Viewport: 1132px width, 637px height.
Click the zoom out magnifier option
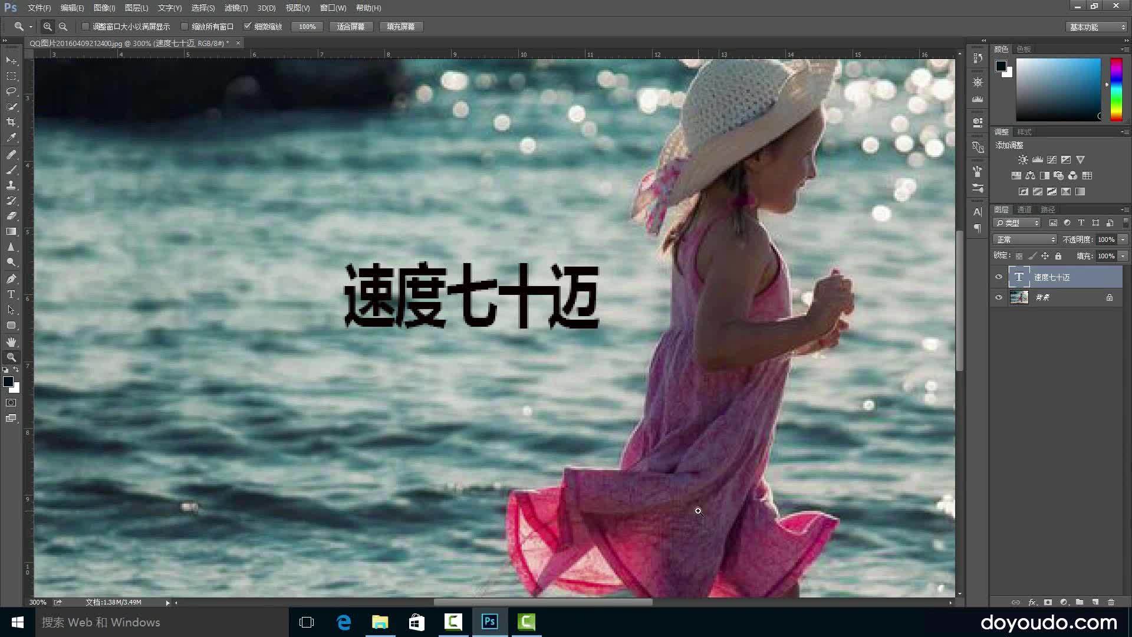(63, 27)
